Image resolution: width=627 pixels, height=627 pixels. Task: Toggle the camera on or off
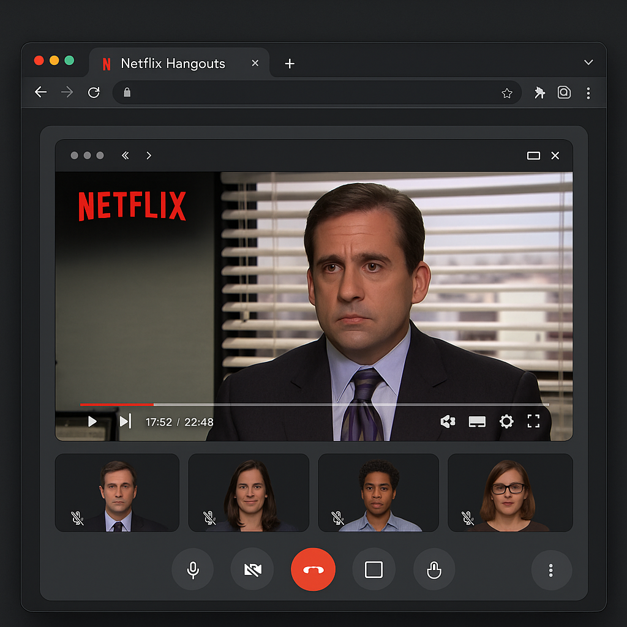pos(252,569)
